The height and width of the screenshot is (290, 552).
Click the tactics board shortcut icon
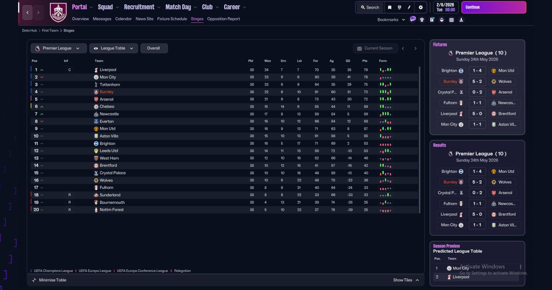pos(432,19)
